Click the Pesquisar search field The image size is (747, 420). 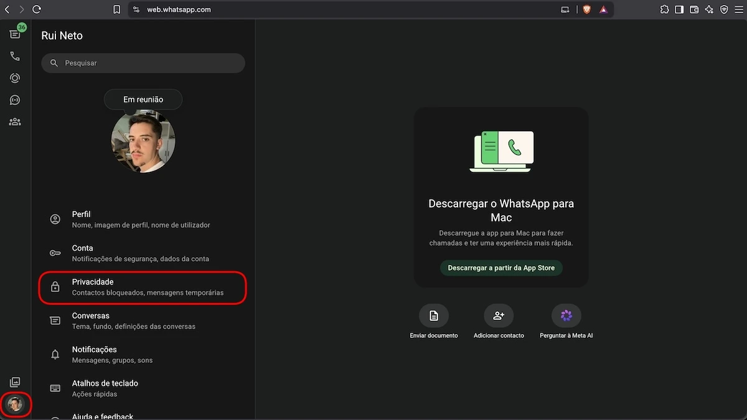tap(143, 63)
